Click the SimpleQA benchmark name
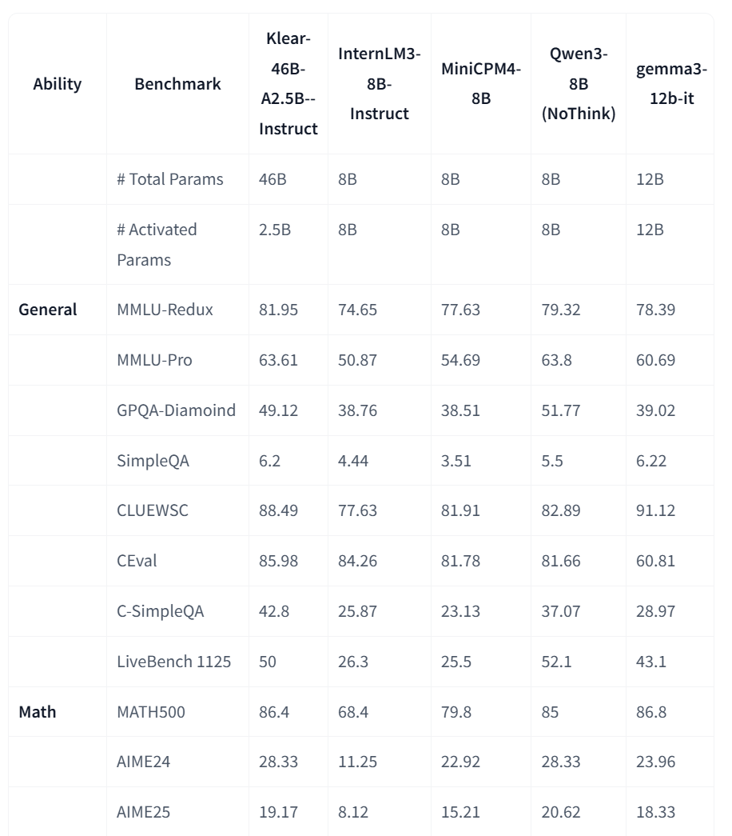 pyautogui.click(x=153, y=461)
